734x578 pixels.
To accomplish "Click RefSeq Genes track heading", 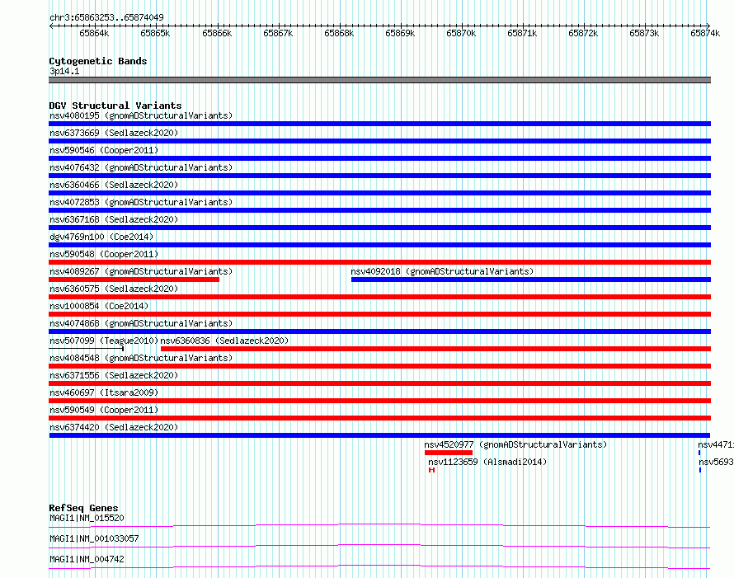I will pyautogui.click(x=83, y=508).
